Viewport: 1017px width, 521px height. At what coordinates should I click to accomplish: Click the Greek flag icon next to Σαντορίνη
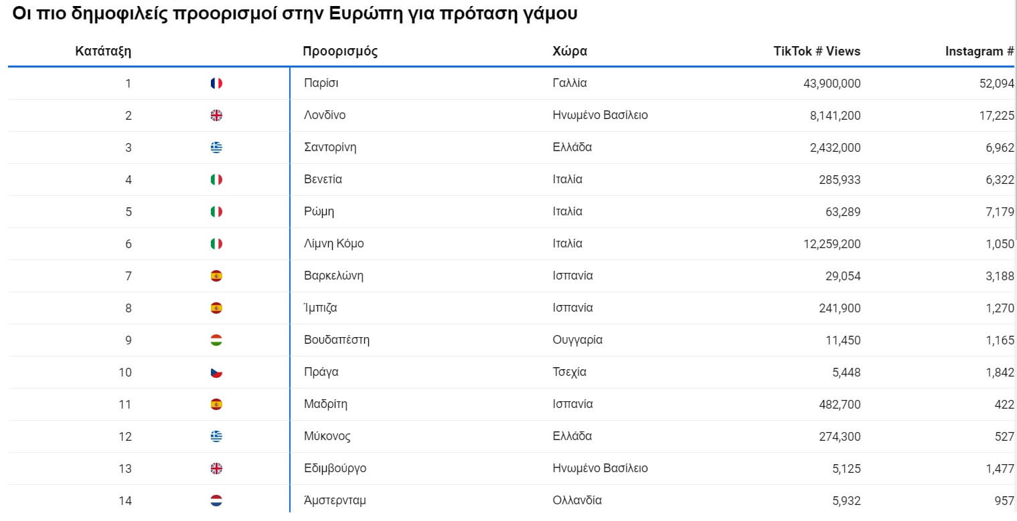(x=216, y=148)
